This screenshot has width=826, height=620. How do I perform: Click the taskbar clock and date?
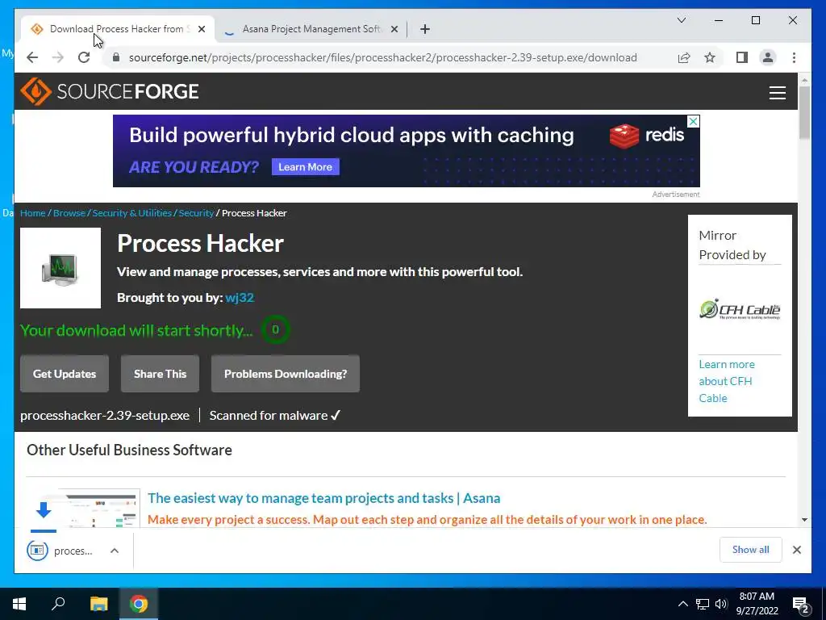coord(757,604)
